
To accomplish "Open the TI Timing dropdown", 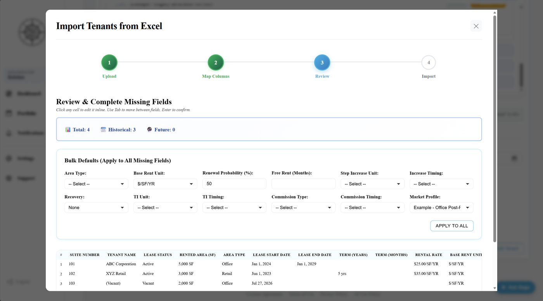I will 234,207.
